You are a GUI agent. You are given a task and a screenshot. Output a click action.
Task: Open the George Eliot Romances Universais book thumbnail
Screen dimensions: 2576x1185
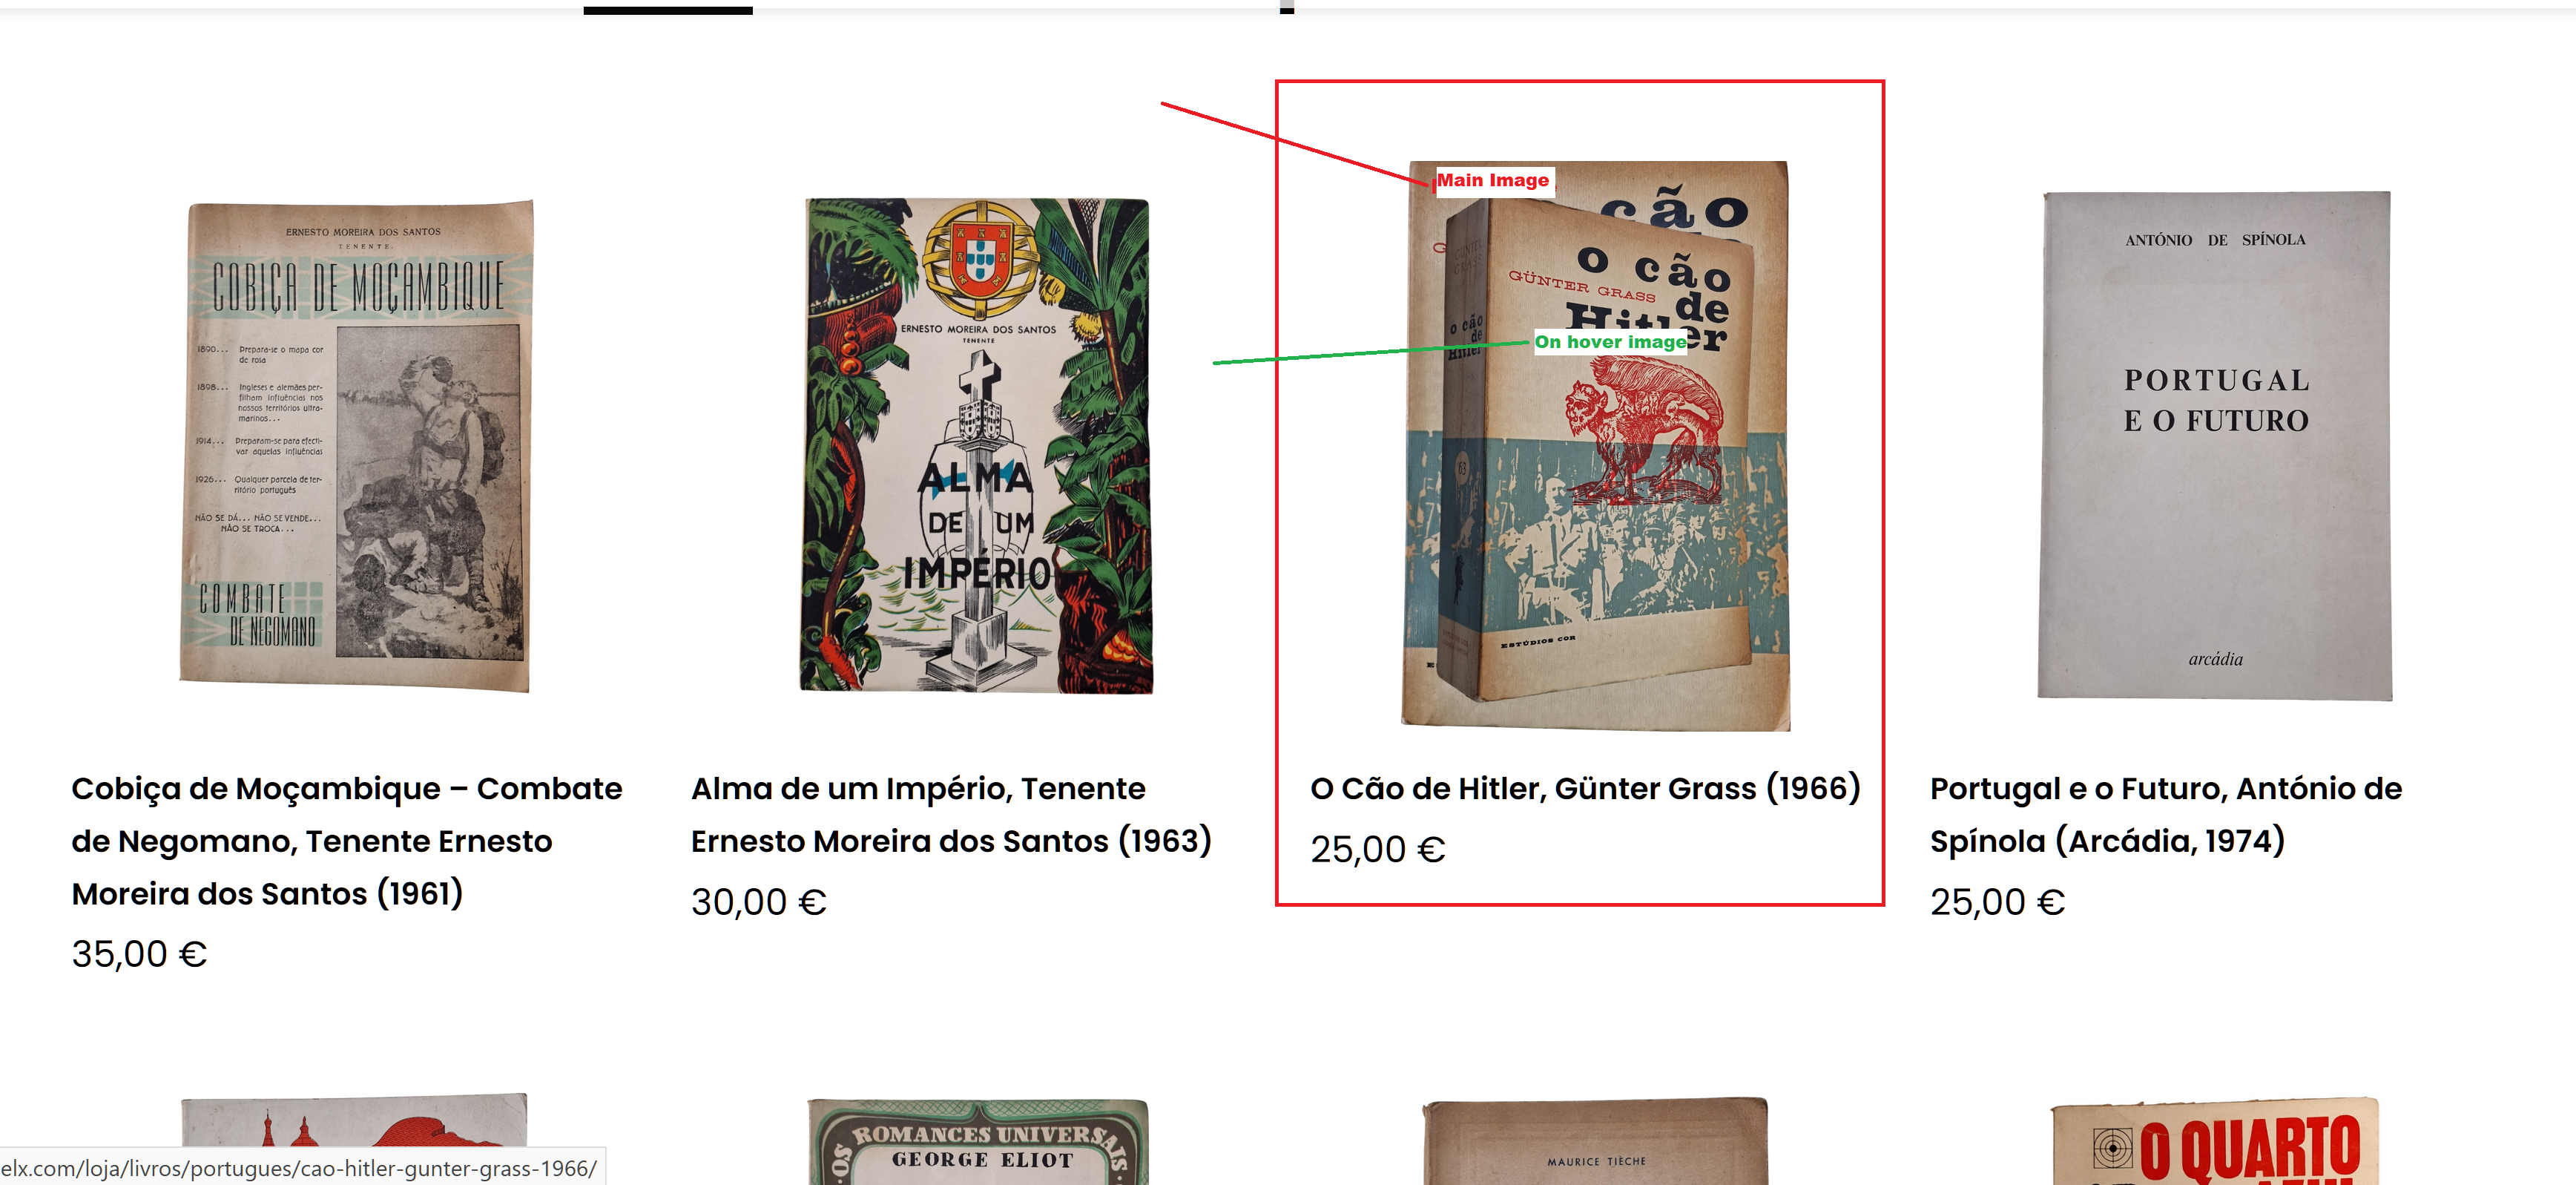(978, 1141)
